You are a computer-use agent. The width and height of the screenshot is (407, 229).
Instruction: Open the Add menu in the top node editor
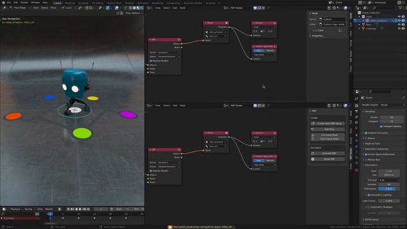point(175,8)
